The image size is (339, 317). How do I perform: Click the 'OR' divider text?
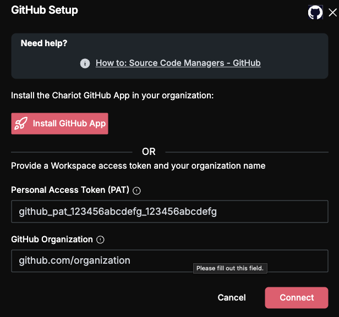click(x=149, y=152)
